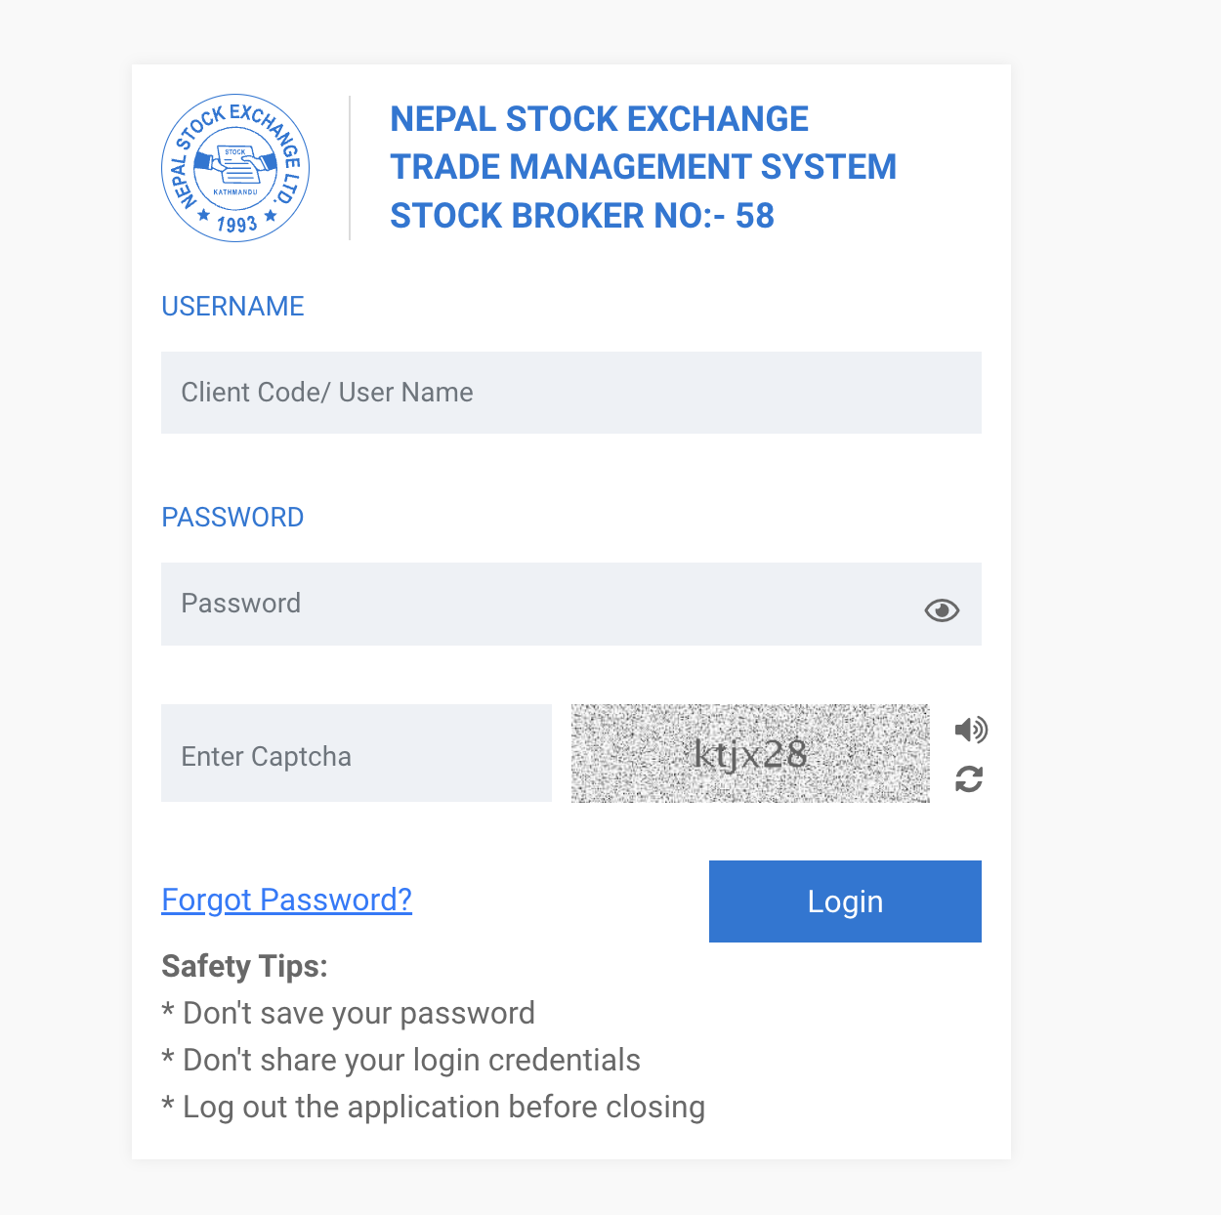
Task: Focus the Client Code/ User Name field
Action: tap(570, 393)
